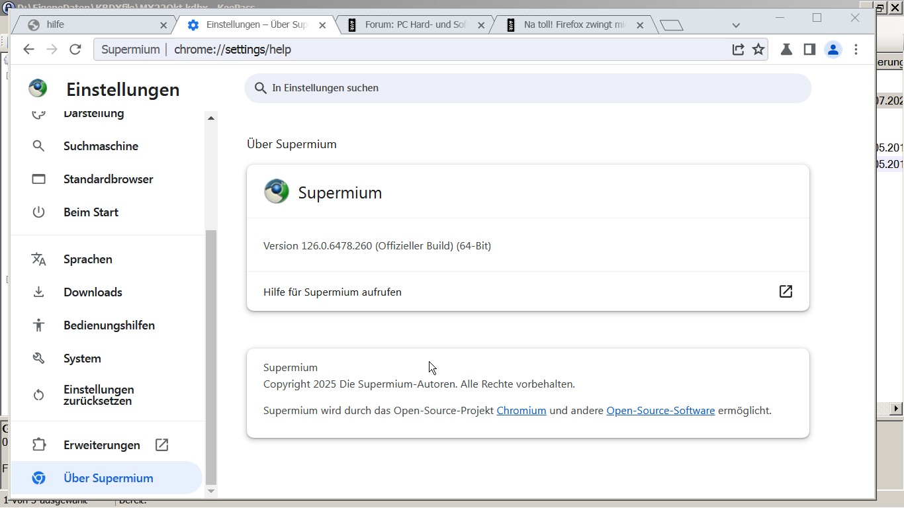Screen dimensions: 904x508
Task: Close the KeePass window behind the browser
Action: coord(895,8)
